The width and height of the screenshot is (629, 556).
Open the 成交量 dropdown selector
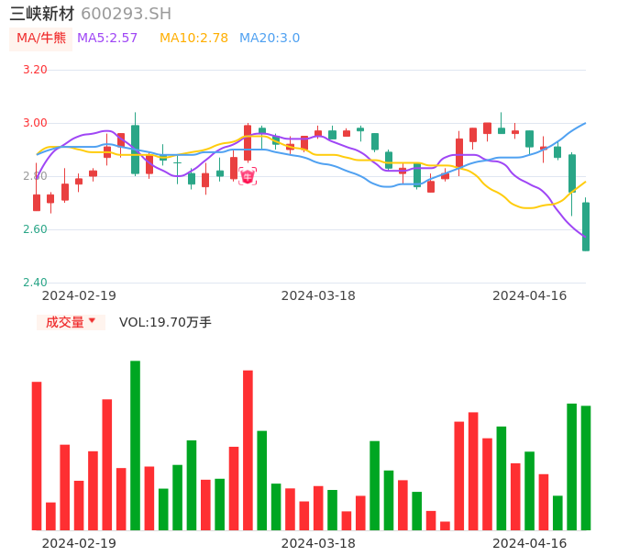(71, 322)
